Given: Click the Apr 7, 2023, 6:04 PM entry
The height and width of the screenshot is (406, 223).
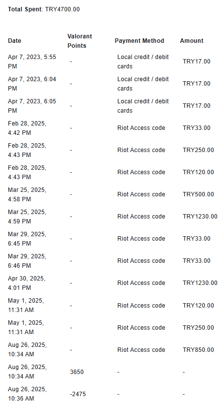Looking at the screenshot, I should (32, 84).
